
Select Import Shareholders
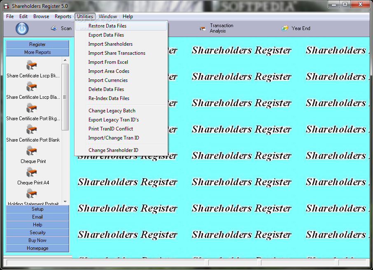coord(121,44)
